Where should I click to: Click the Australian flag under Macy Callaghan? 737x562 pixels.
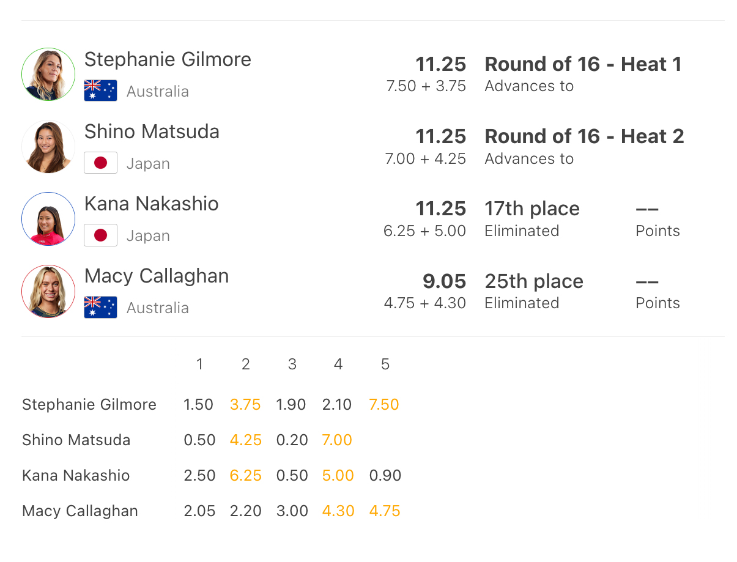(100, 308)
